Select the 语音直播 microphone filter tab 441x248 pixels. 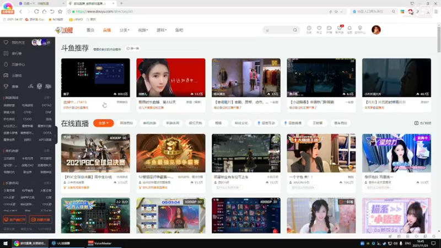click(293, 123)
